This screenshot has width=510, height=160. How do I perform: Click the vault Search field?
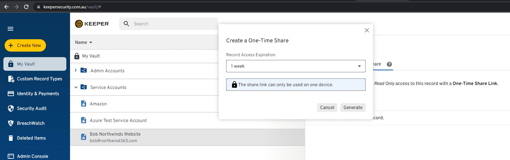tap(173, 24)
